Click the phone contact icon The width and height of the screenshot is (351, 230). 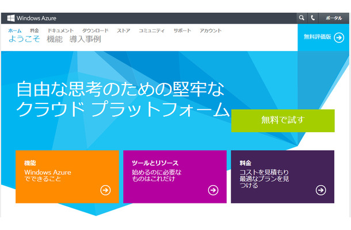click(312, 18)
